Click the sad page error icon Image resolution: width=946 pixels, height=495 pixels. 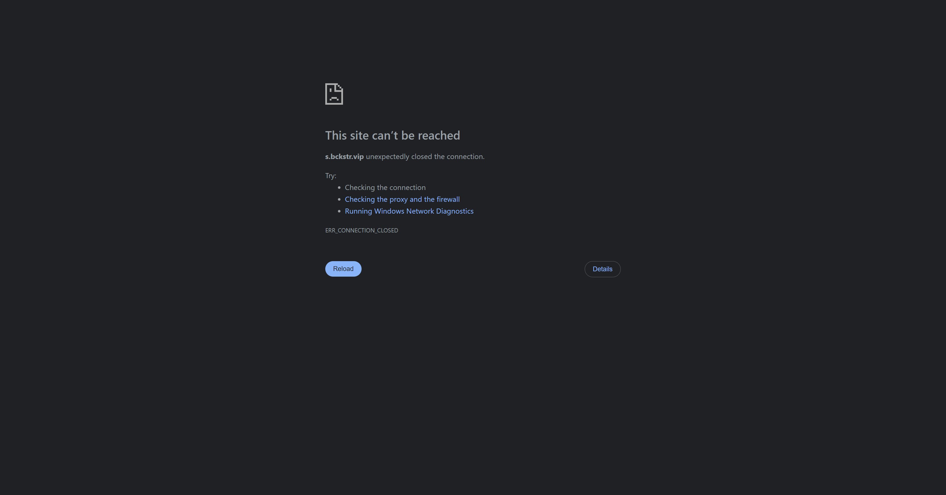point(334,94)
